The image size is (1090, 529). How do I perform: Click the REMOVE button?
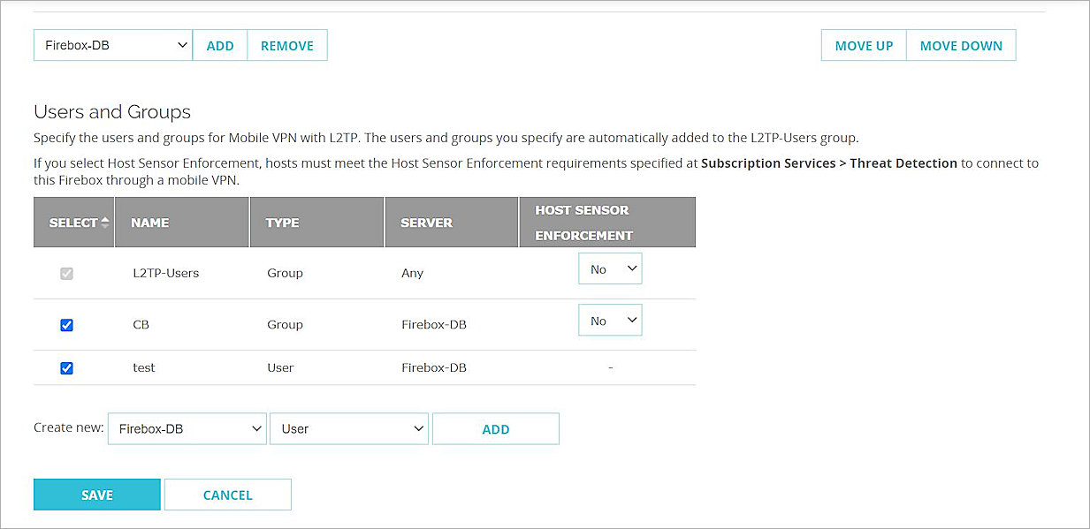pos(287,45)
